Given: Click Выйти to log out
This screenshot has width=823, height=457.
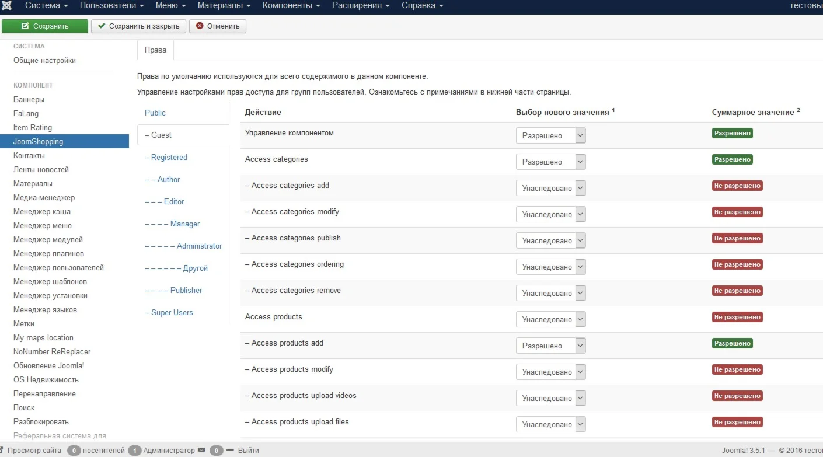Looking at the screenshot, I should click(248, 451).
